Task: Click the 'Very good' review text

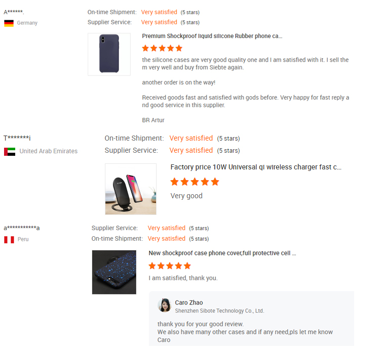Action: [186, 196]
